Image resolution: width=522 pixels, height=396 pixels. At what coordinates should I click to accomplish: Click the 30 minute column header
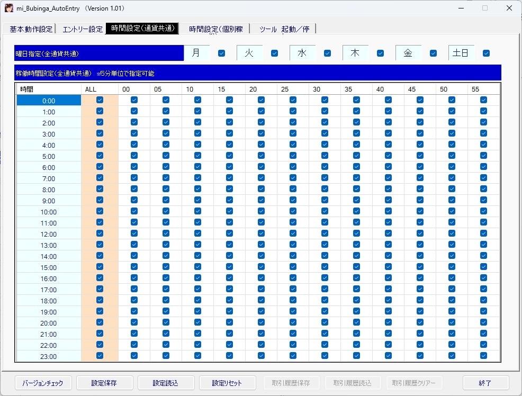[325, 89]
